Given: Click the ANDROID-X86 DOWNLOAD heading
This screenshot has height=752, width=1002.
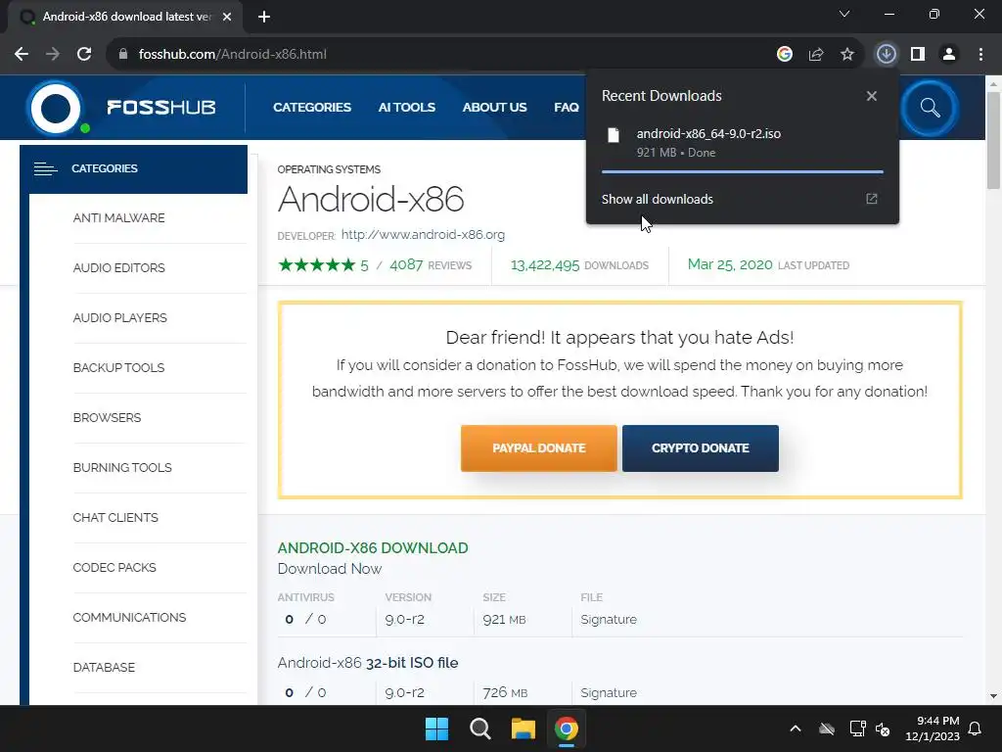Looking at the screenshot, I should [x=373, y=548].
